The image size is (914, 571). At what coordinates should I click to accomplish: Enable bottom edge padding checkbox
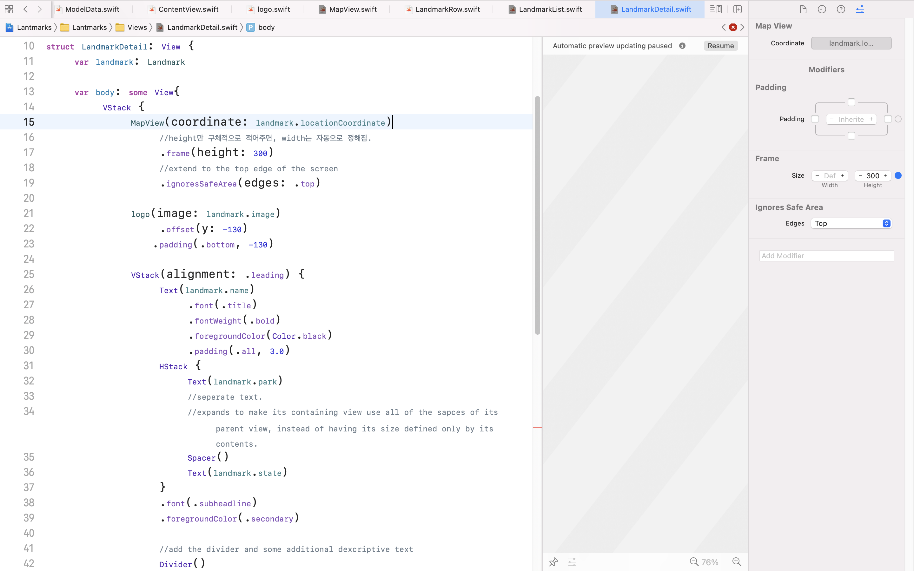[x=851, y=135]
